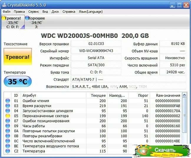The height and width of the screenshot is (158, 191).
Task: Click the 24928 час. total time field
Action: tap(173, 72)
